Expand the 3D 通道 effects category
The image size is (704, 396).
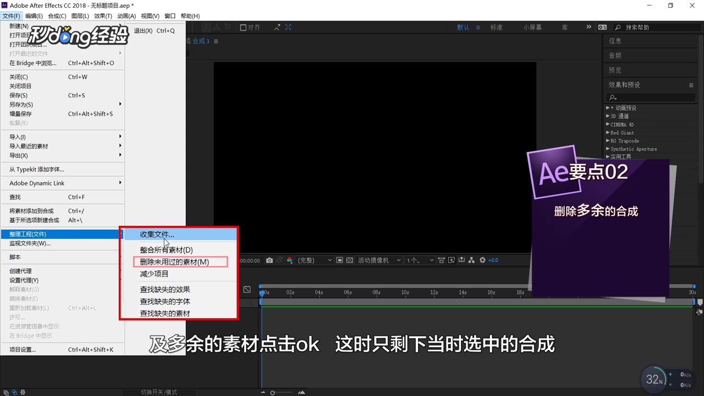tap(607, 116)
